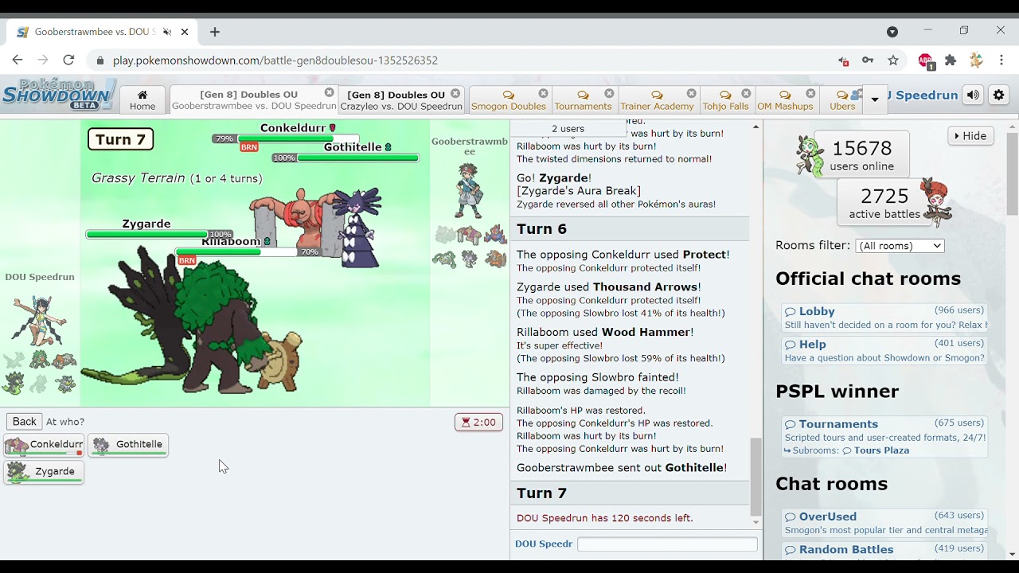Bookmark this page with star icon
Viewport: 1019px width, 573px height.
(893, 60)
